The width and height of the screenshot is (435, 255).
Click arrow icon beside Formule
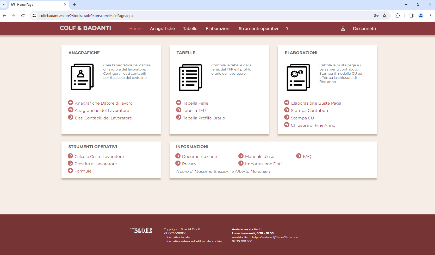point(70,170)
